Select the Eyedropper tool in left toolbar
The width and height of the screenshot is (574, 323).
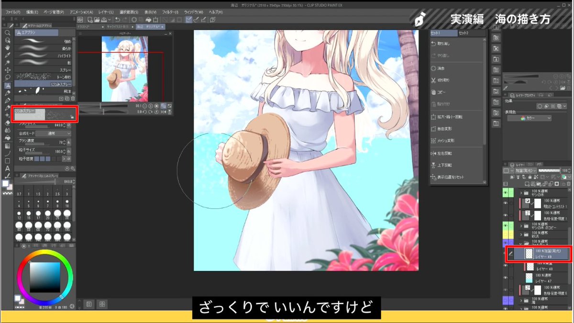coord(8,55)
